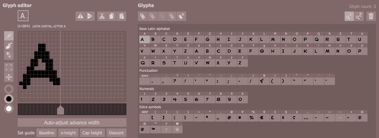Select lowercase g glyph cell
379x138 pixels.
pos(264,49)
